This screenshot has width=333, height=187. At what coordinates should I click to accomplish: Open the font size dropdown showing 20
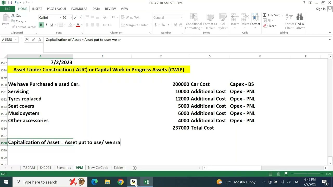coord(71,17)
